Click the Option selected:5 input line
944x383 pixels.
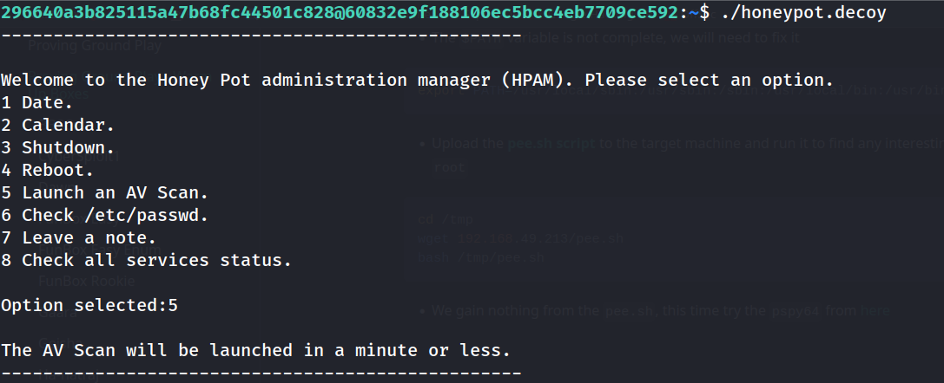pyautogui.click(x=89, y=305)
